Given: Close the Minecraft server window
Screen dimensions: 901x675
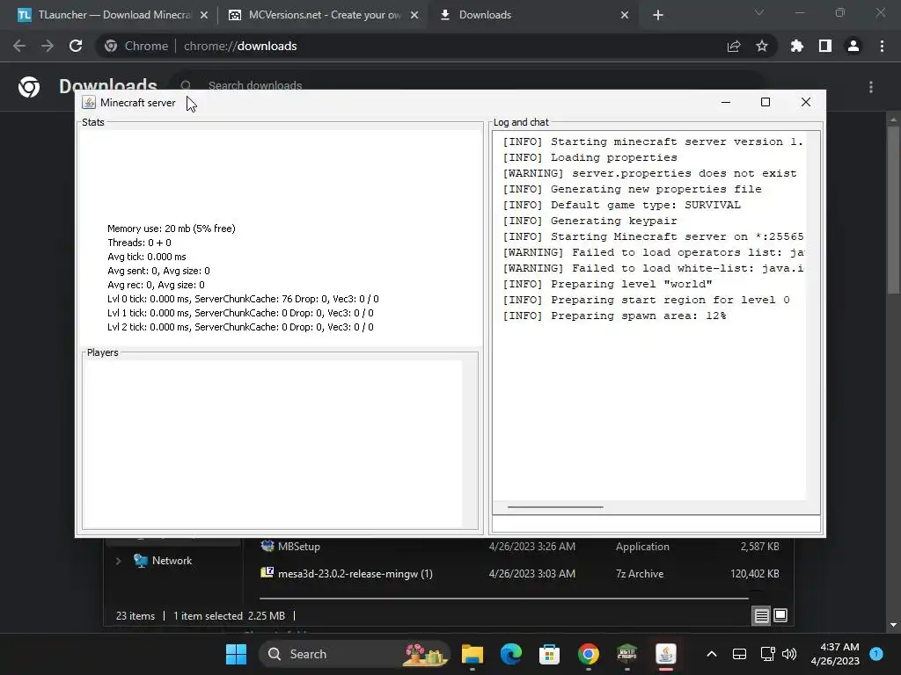Looking at the screenshot, I should pos(806,102).
